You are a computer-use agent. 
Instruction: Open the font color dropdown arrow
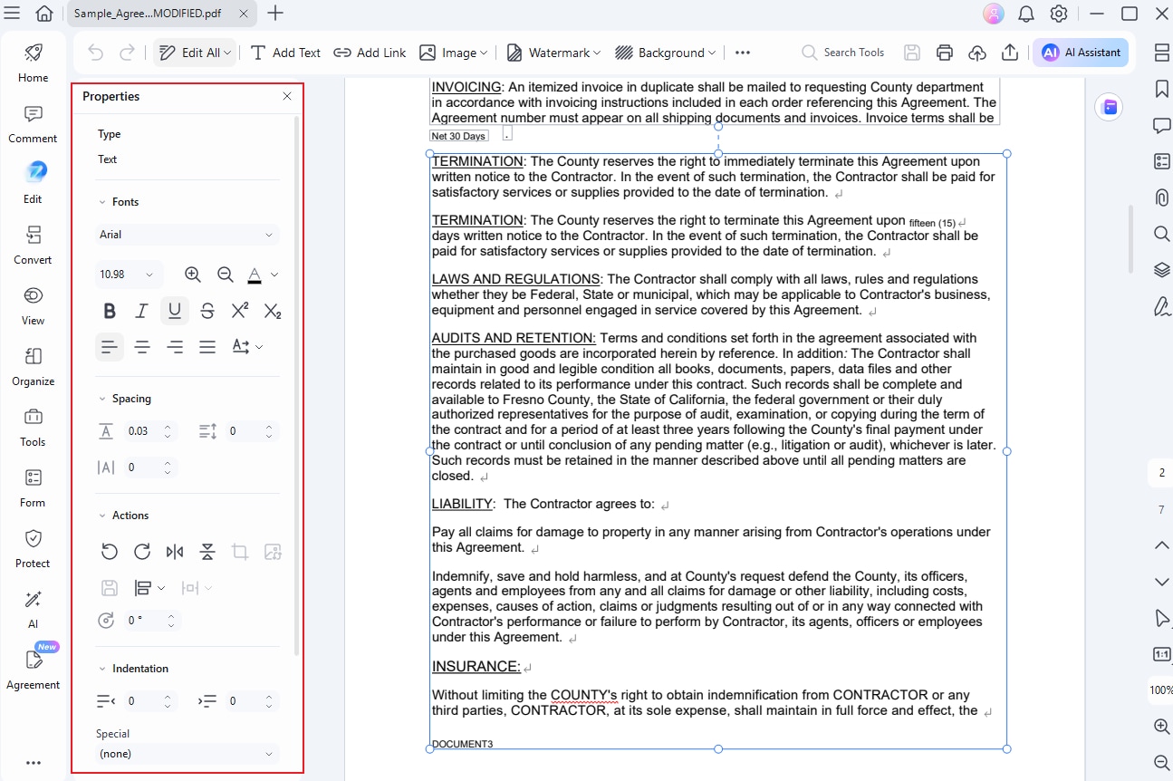(x=274, y=275)
